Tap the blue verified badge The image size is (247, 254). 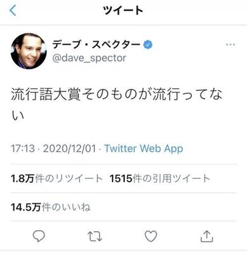click(x=148, y=44)
